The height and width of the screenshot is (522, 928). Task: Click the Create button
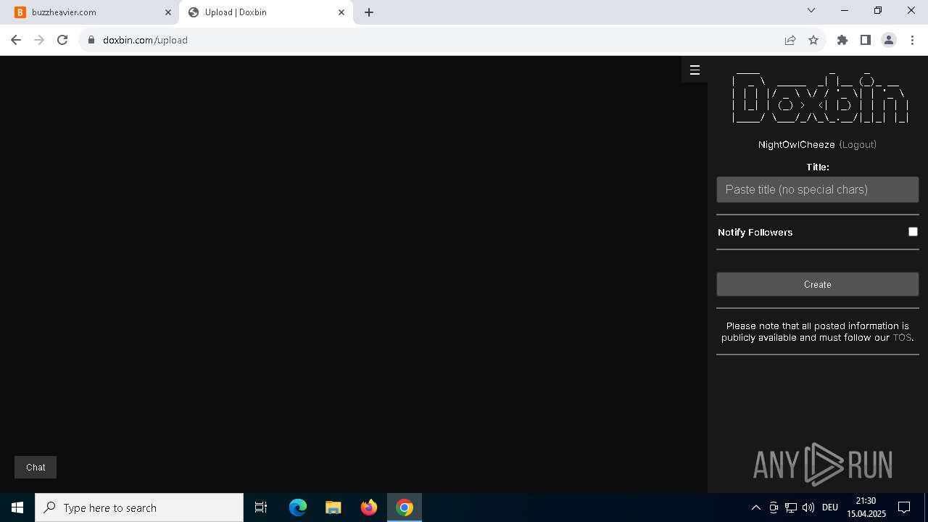click(x=818, y=284)
